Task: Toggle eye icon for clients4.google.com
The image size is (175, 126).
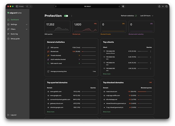Action: point(48,108)
